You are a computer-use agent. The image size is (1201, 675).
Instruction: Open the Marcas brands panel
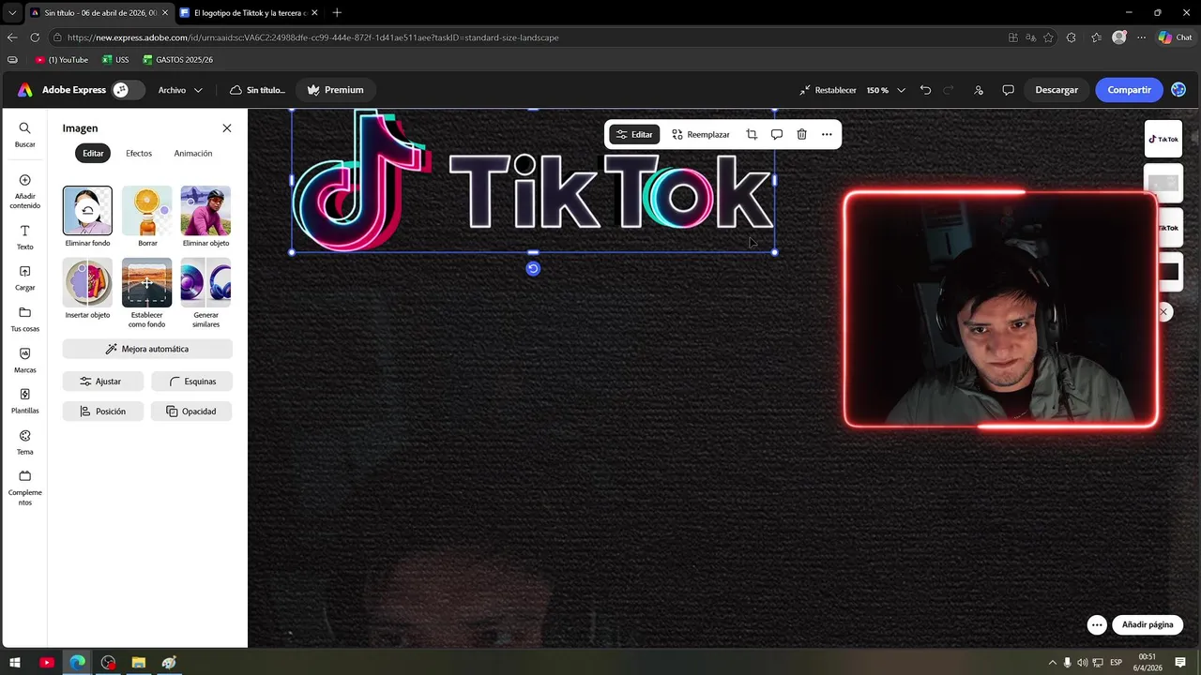coord(24,361)
